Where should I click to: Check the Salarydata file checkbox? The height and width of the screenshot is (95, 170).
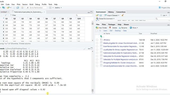pyautogui.click(x=97, y=56)
